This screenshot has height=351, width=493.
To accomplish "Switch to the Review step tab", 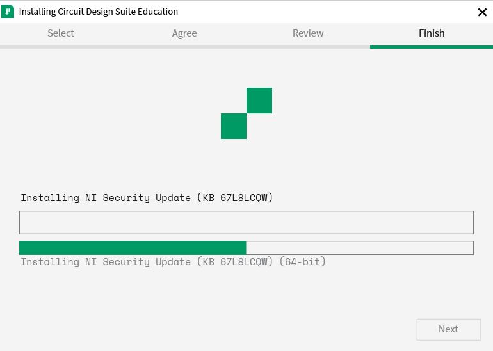I will pos(308,33).
